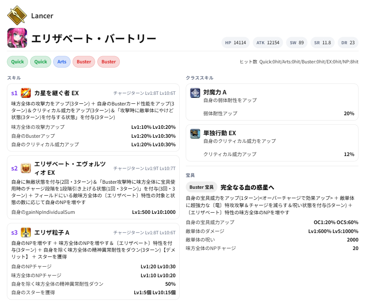The height and width of the screenshot is (307, 368).
Task: Click the 味方全体の攻撃力アップ row
Action: click(x=93, y=127)
